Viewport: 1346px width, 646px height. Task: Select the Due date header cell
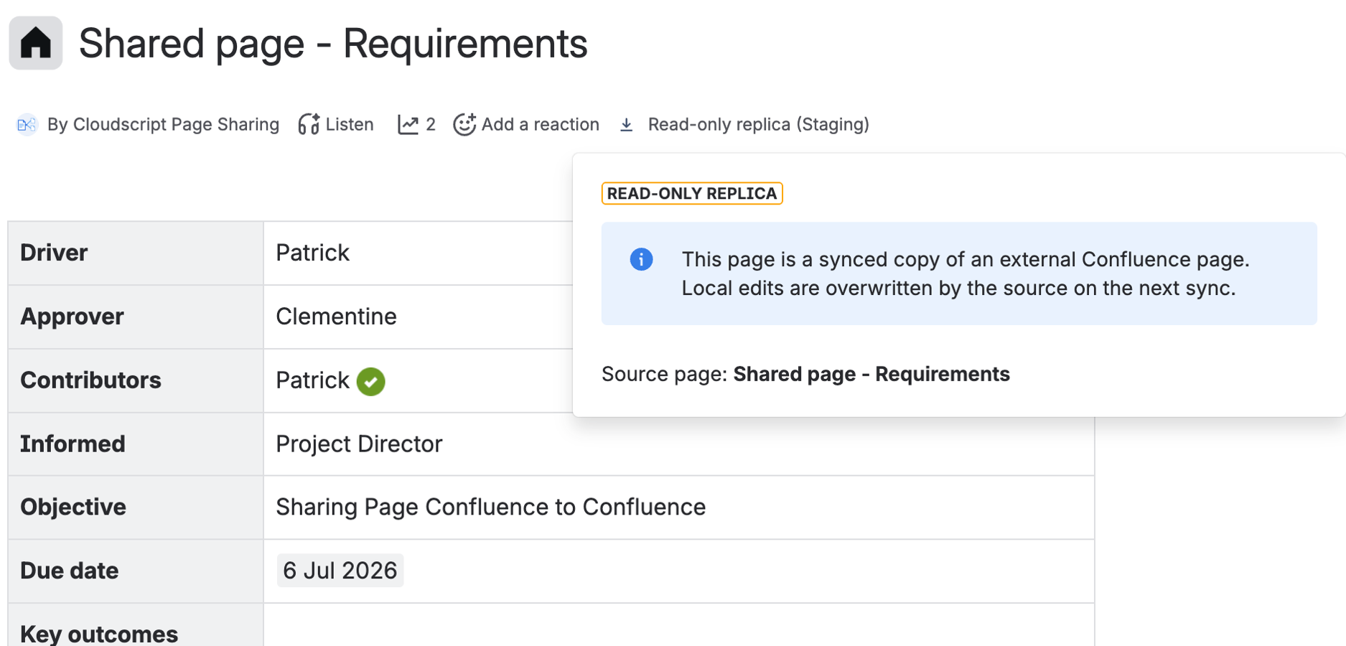pos(136,571)
